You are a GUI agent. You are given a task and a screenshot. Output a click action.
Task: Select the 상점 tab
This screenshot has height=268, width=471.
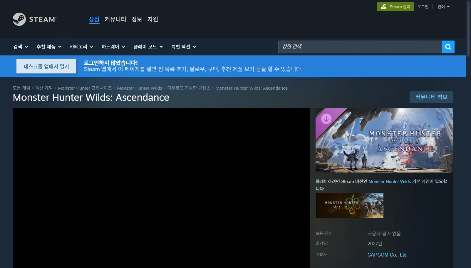click(94, 19)
